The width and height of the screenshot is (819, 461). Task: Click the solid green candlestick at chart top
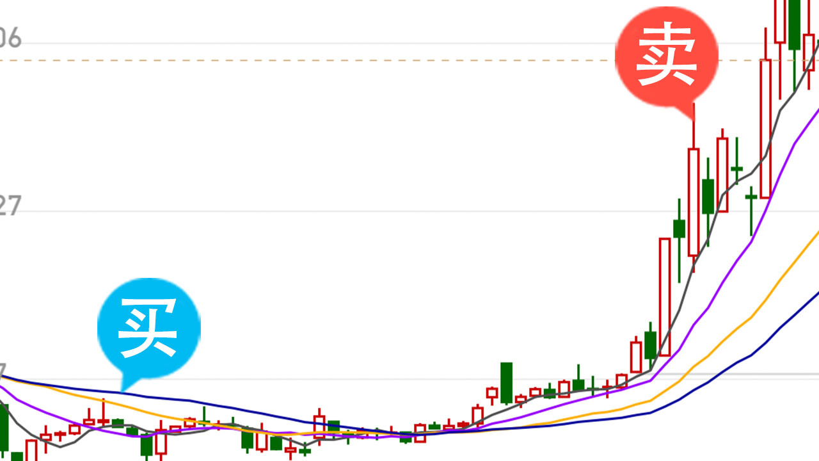click(x=794, y=26)
